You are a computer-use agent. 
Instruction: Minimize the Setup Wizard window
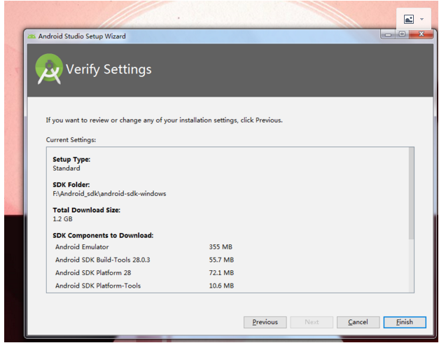388,34
